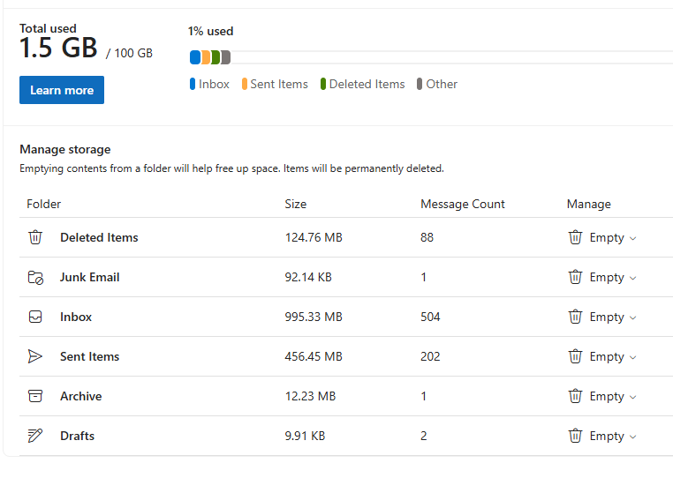Click the Inbox legend label
The width and height of the screenshot is (673, 478).
tap(214, 84)
